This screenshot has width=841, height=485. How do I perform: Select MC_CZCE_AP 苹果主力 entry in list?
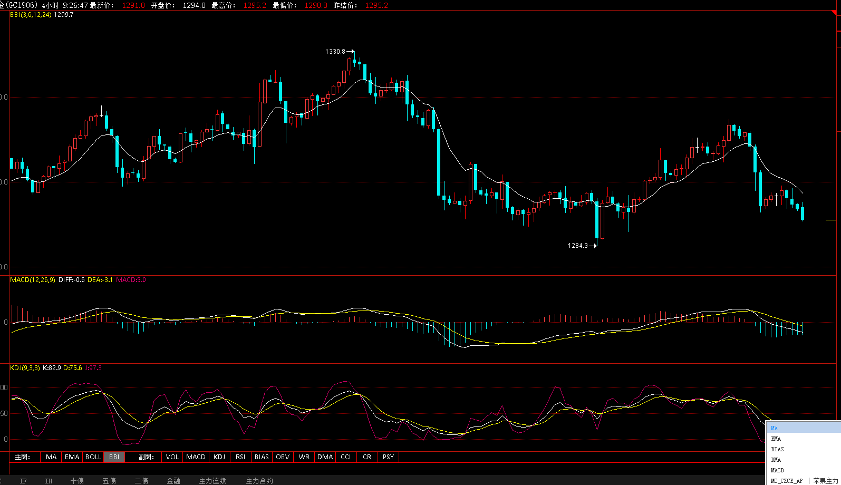pyautogui.click(x=804, y=481)
